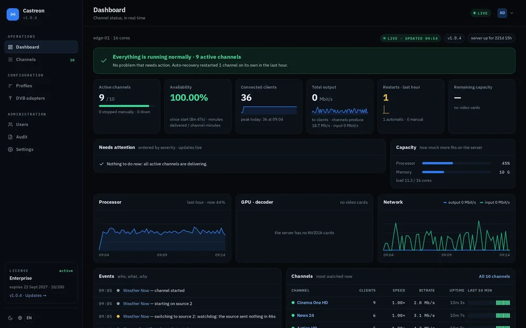Click the UPTIME column header
Image resolution: width=526 pixels, height=328 pixels.
[457, 291]
